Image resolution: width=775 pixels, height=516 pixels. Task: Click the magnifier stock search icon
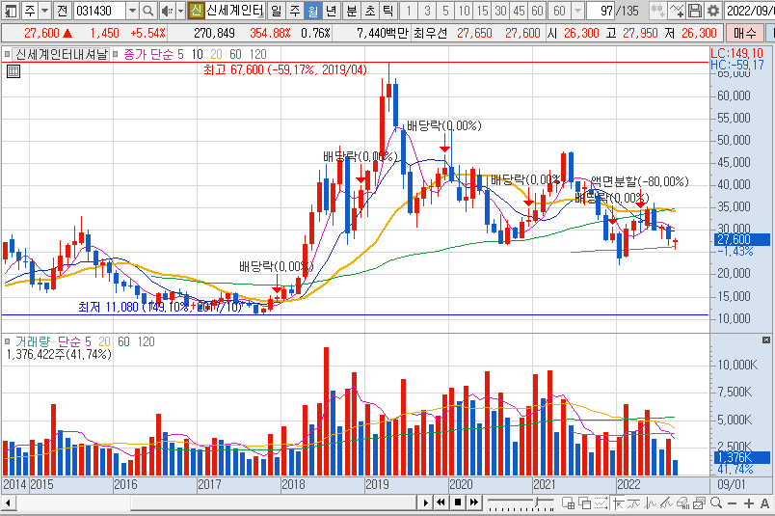147,11
